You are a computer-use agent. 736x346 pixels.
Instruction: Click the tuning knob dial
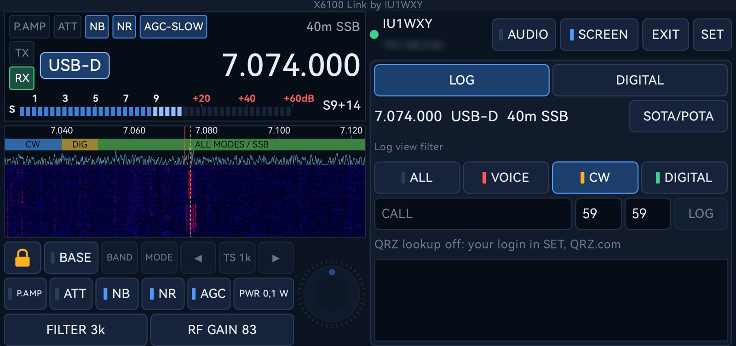point(332,294)
